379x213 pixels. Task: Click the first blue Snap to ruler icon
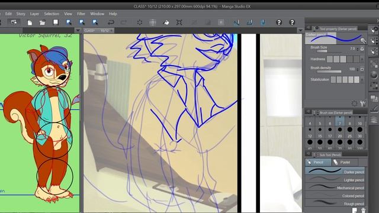237,22
